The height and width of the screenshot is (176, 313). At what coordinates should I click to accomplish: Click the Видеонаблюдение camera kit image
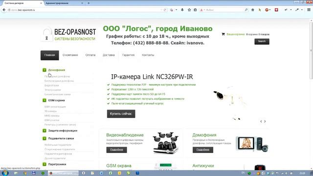165,143
